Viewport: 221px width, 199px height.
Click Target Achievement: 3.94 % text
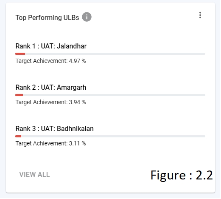[50, 102]
